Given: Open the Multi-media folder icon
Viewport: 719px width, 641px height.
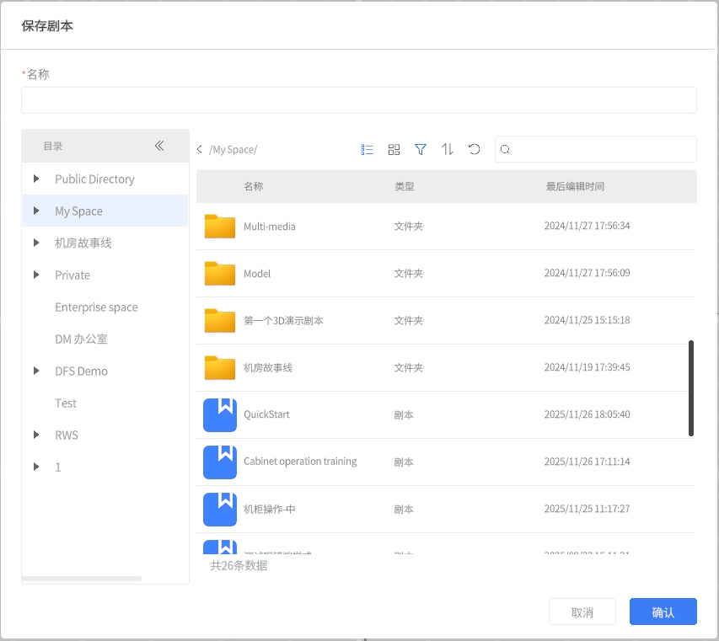Looking at the screenshot, I should click(x=220, y=227).
